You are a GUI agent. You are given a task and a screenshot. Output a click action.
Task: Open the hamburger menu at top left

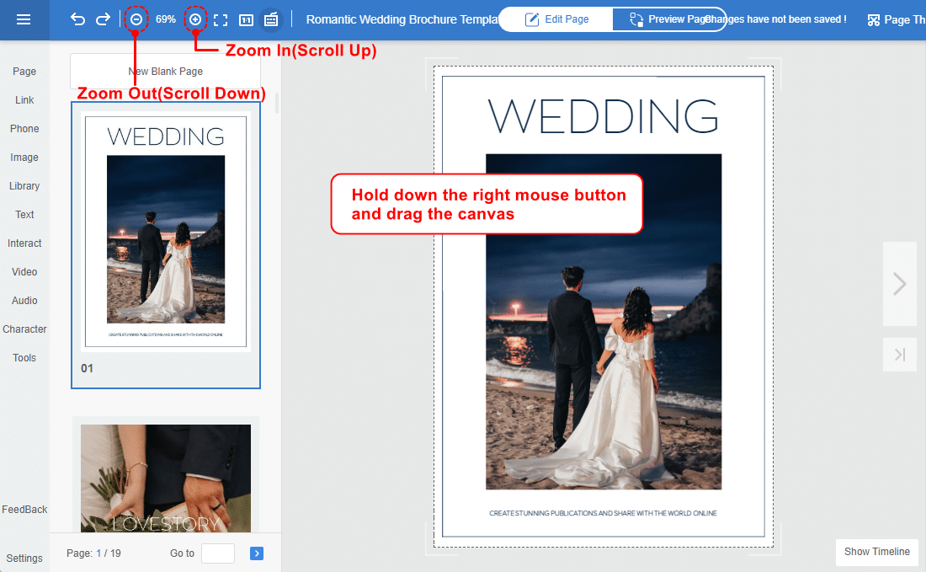coord(24,19)
